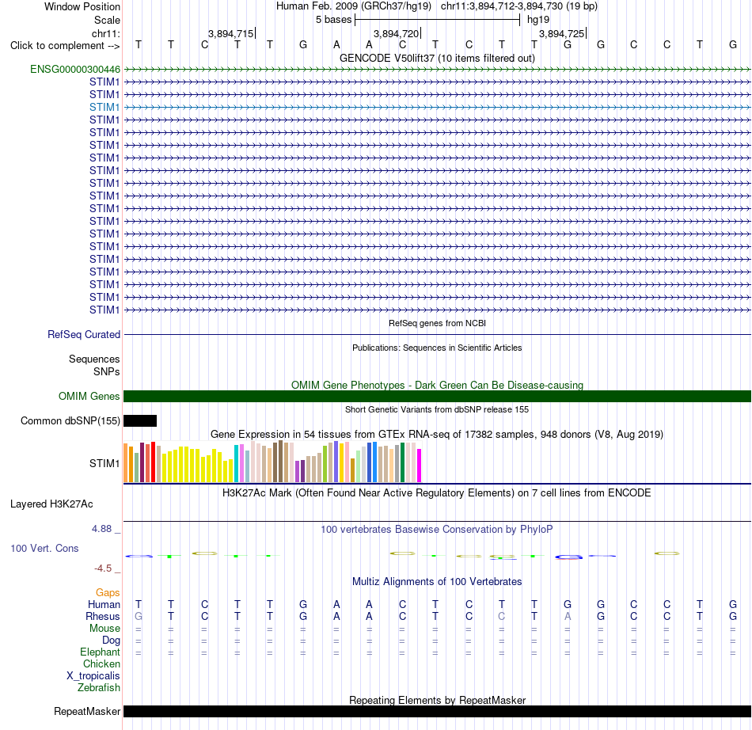The width and height of the screenshot is (752, 730).
Task: Click the first orange bar in GTEx chart
Action: pos(126,463)
